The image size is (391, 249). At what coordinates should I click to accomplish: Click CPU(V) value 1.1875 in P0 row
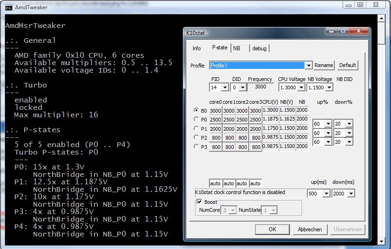pos(270,119)
